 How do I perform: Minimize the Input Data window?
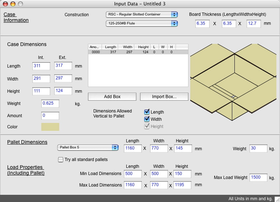click(x=13, y=4)
